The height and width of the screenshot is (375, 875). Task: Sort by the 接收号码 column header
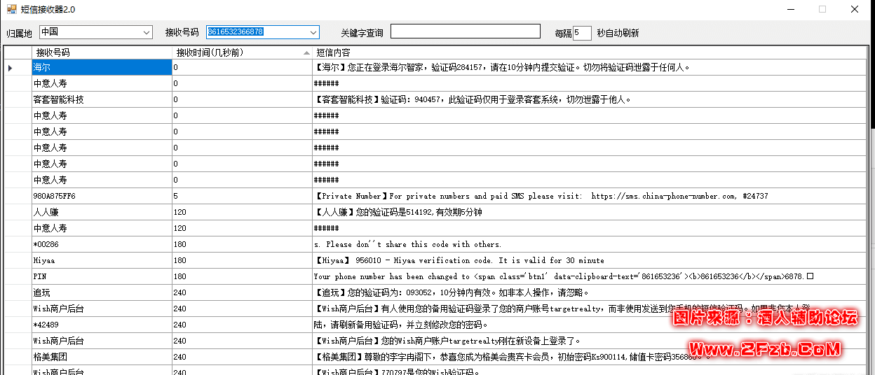[x=102, y=52]
